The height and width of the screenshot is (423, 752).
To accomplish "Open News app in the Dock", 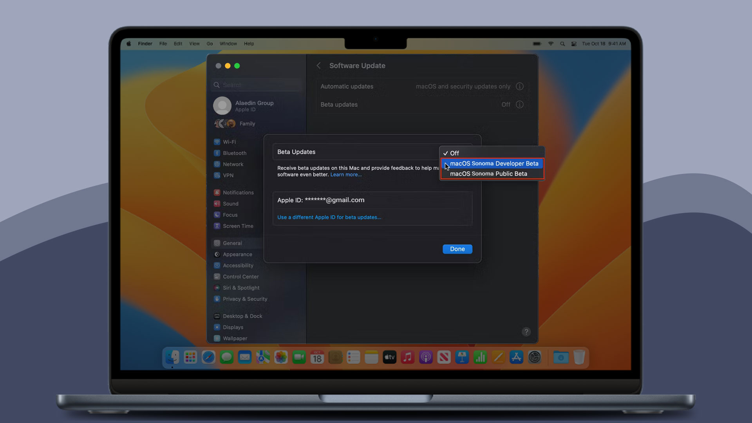I will click(444, 357).
